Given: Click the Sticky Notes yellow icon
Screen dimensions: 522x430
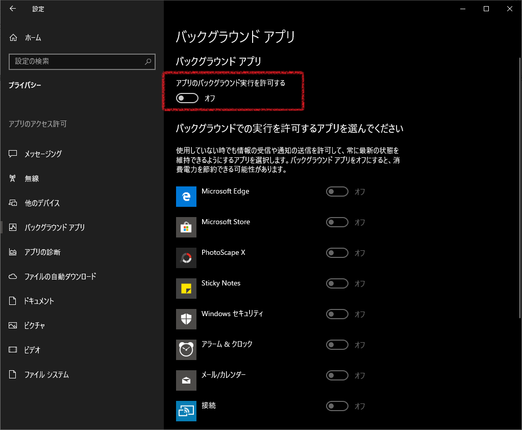Looking at the screenshot, I should click(186, 289).
